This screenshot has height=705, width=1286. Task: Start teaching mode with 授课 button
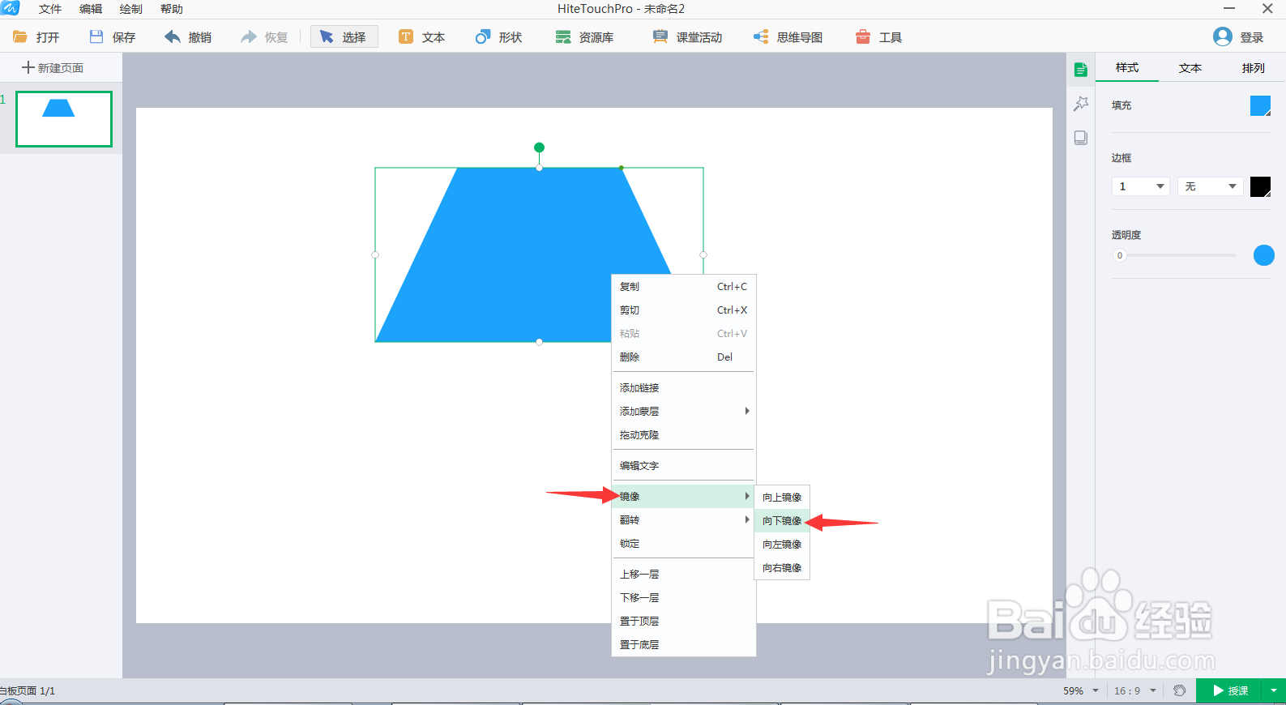click(x=1230, y=690)
